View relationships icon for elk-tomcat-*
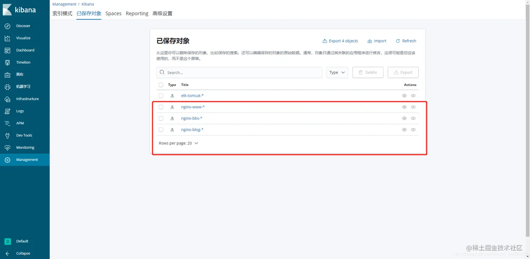The image size is (530, 259). pyautogui.click(x=413, y=95)
